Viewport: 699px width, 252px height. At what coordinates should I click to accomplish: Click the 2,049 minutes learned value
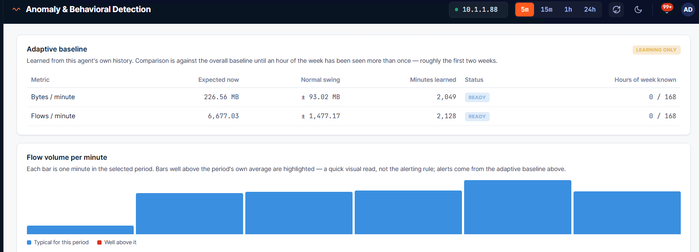coord(446,97)
